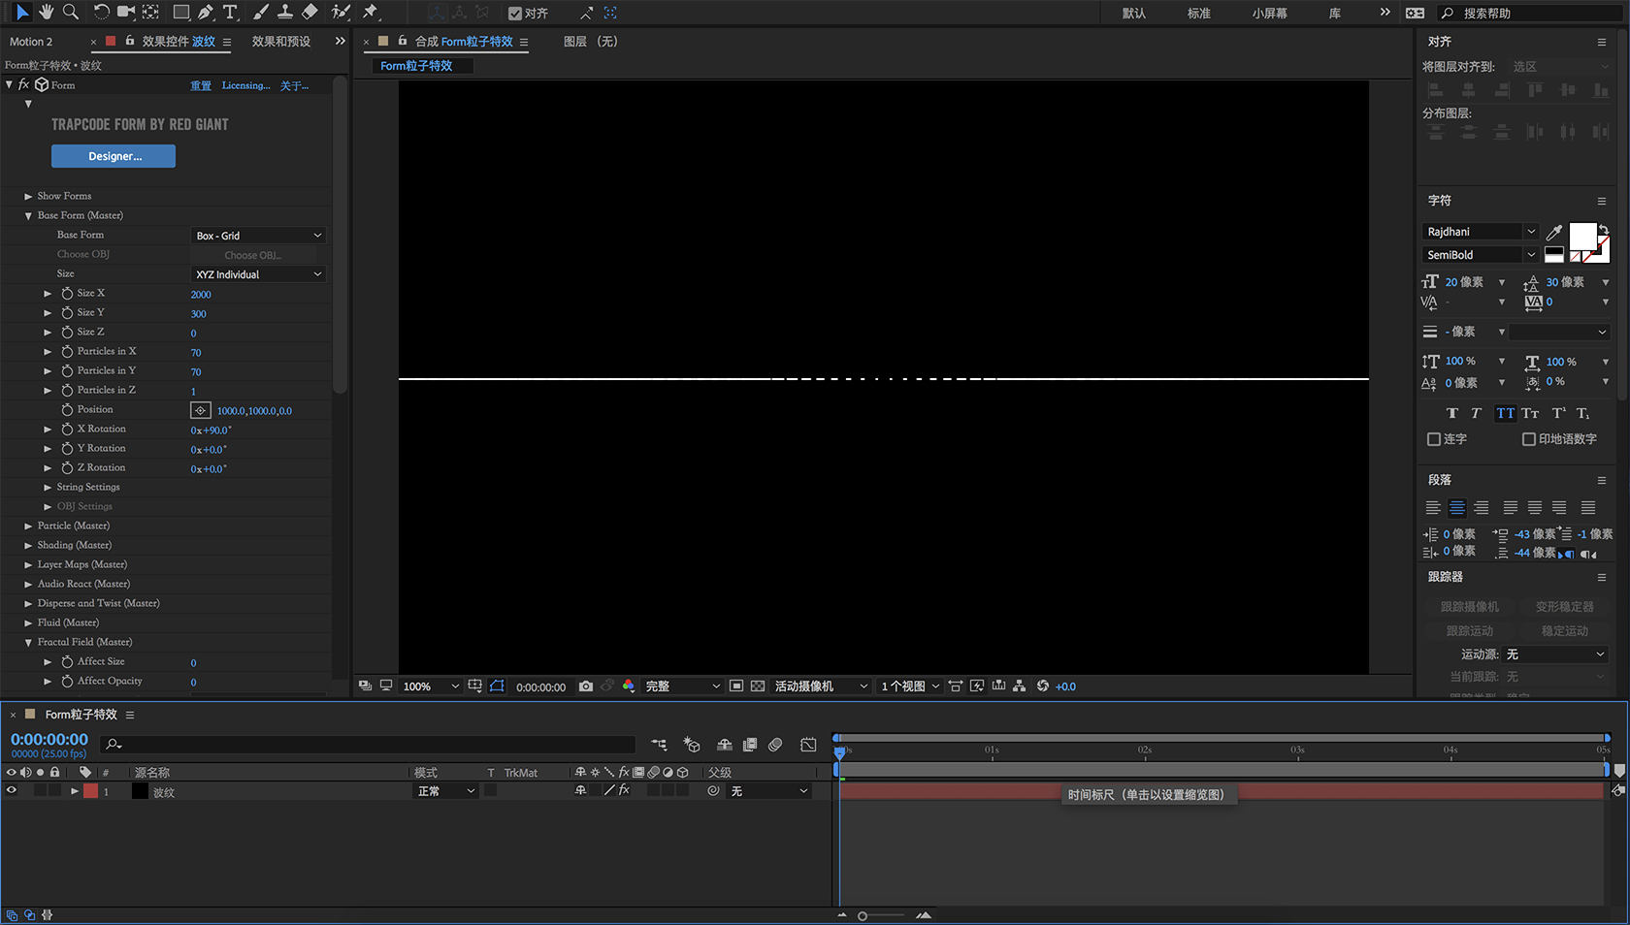The height and width of the screenshot is (925, 1630).
Task: Select the Unified Camera tool
Action: pyautogui.click(x=126, y=13)
